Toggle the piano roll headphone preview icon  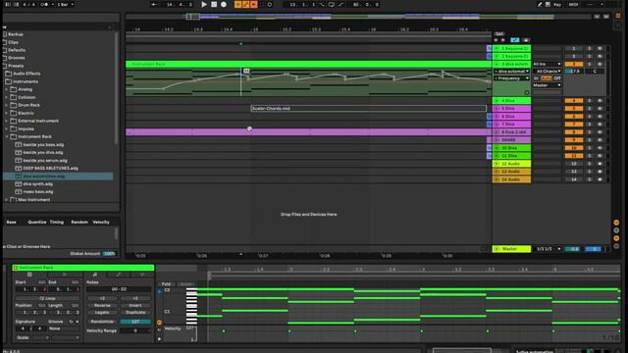159,292
